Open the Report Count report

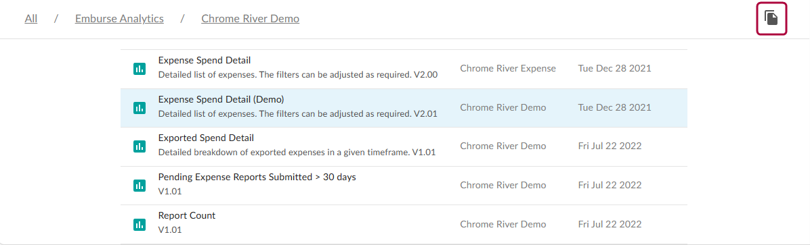pyautogui.click(x=187, y=216)
